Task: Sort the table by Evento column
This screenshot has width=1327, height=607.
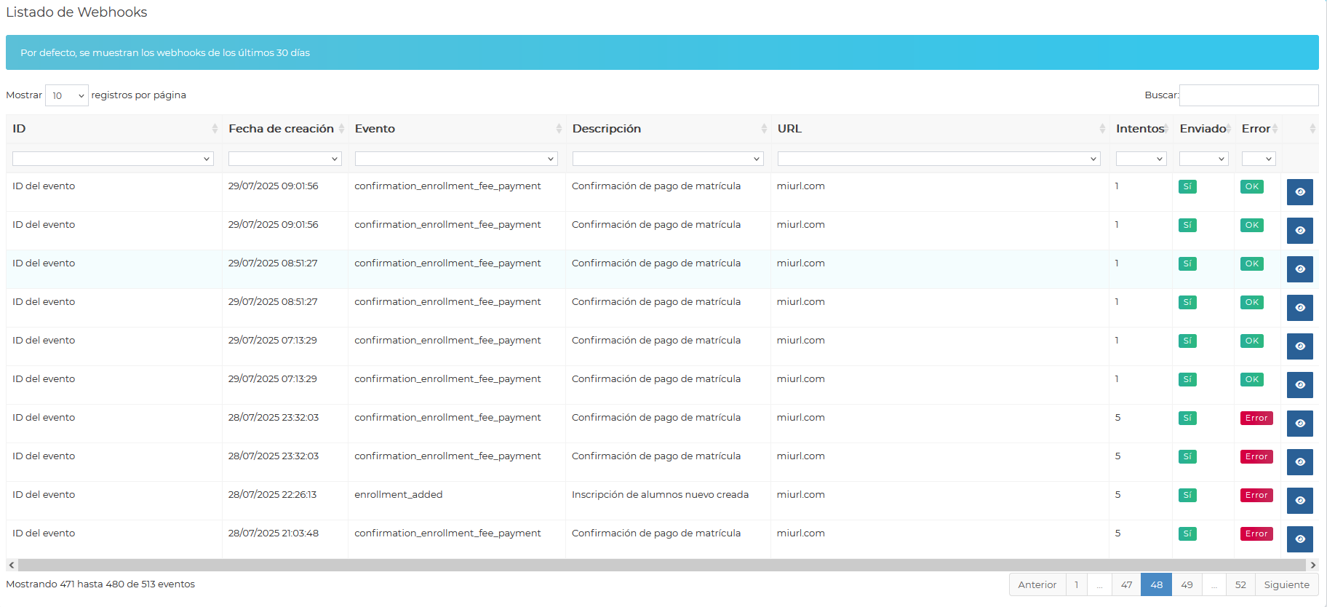Action: (457, 129)
